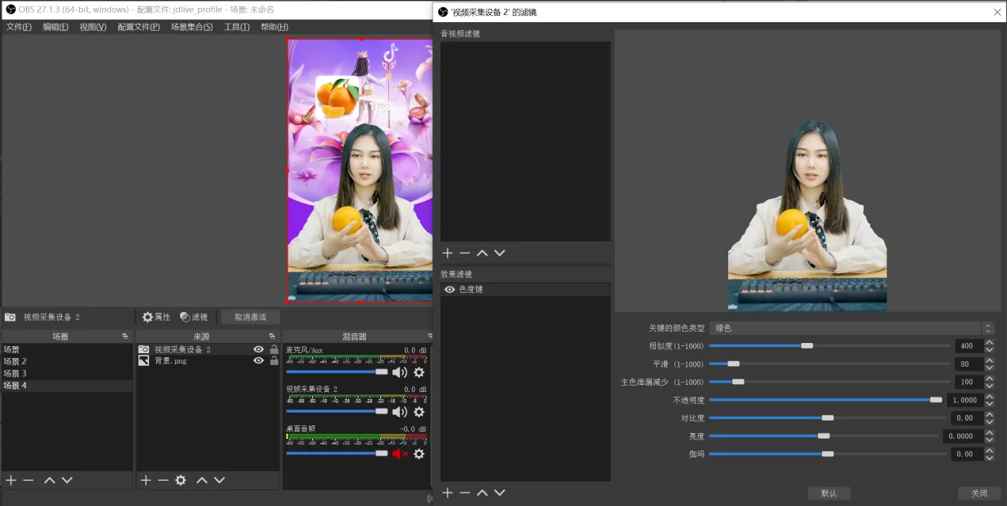Lock the 视频采集设备 2 source
Image resolution: width=1007 pixels, height=506 pixels.
click(x=274, y=349)
